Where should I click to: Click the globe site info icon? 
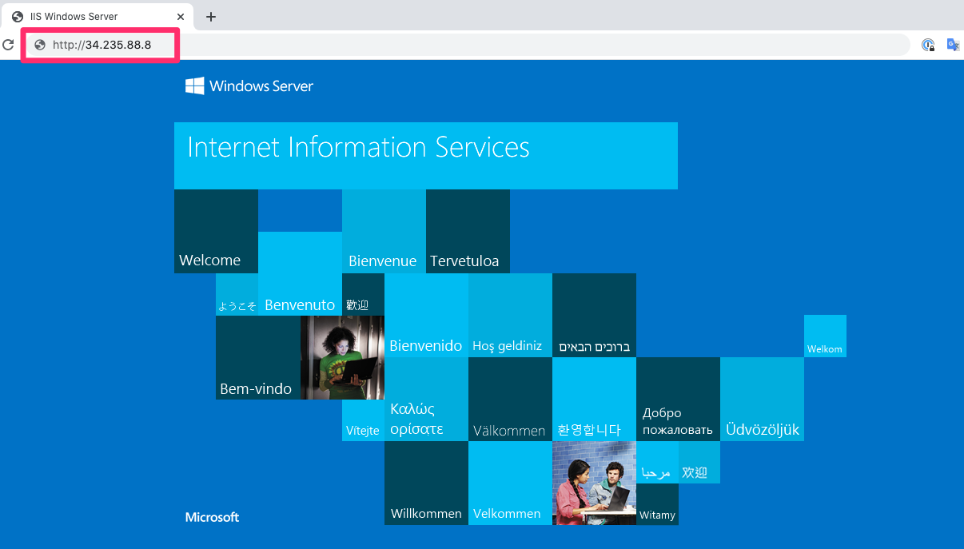click(x=40, y=45)
